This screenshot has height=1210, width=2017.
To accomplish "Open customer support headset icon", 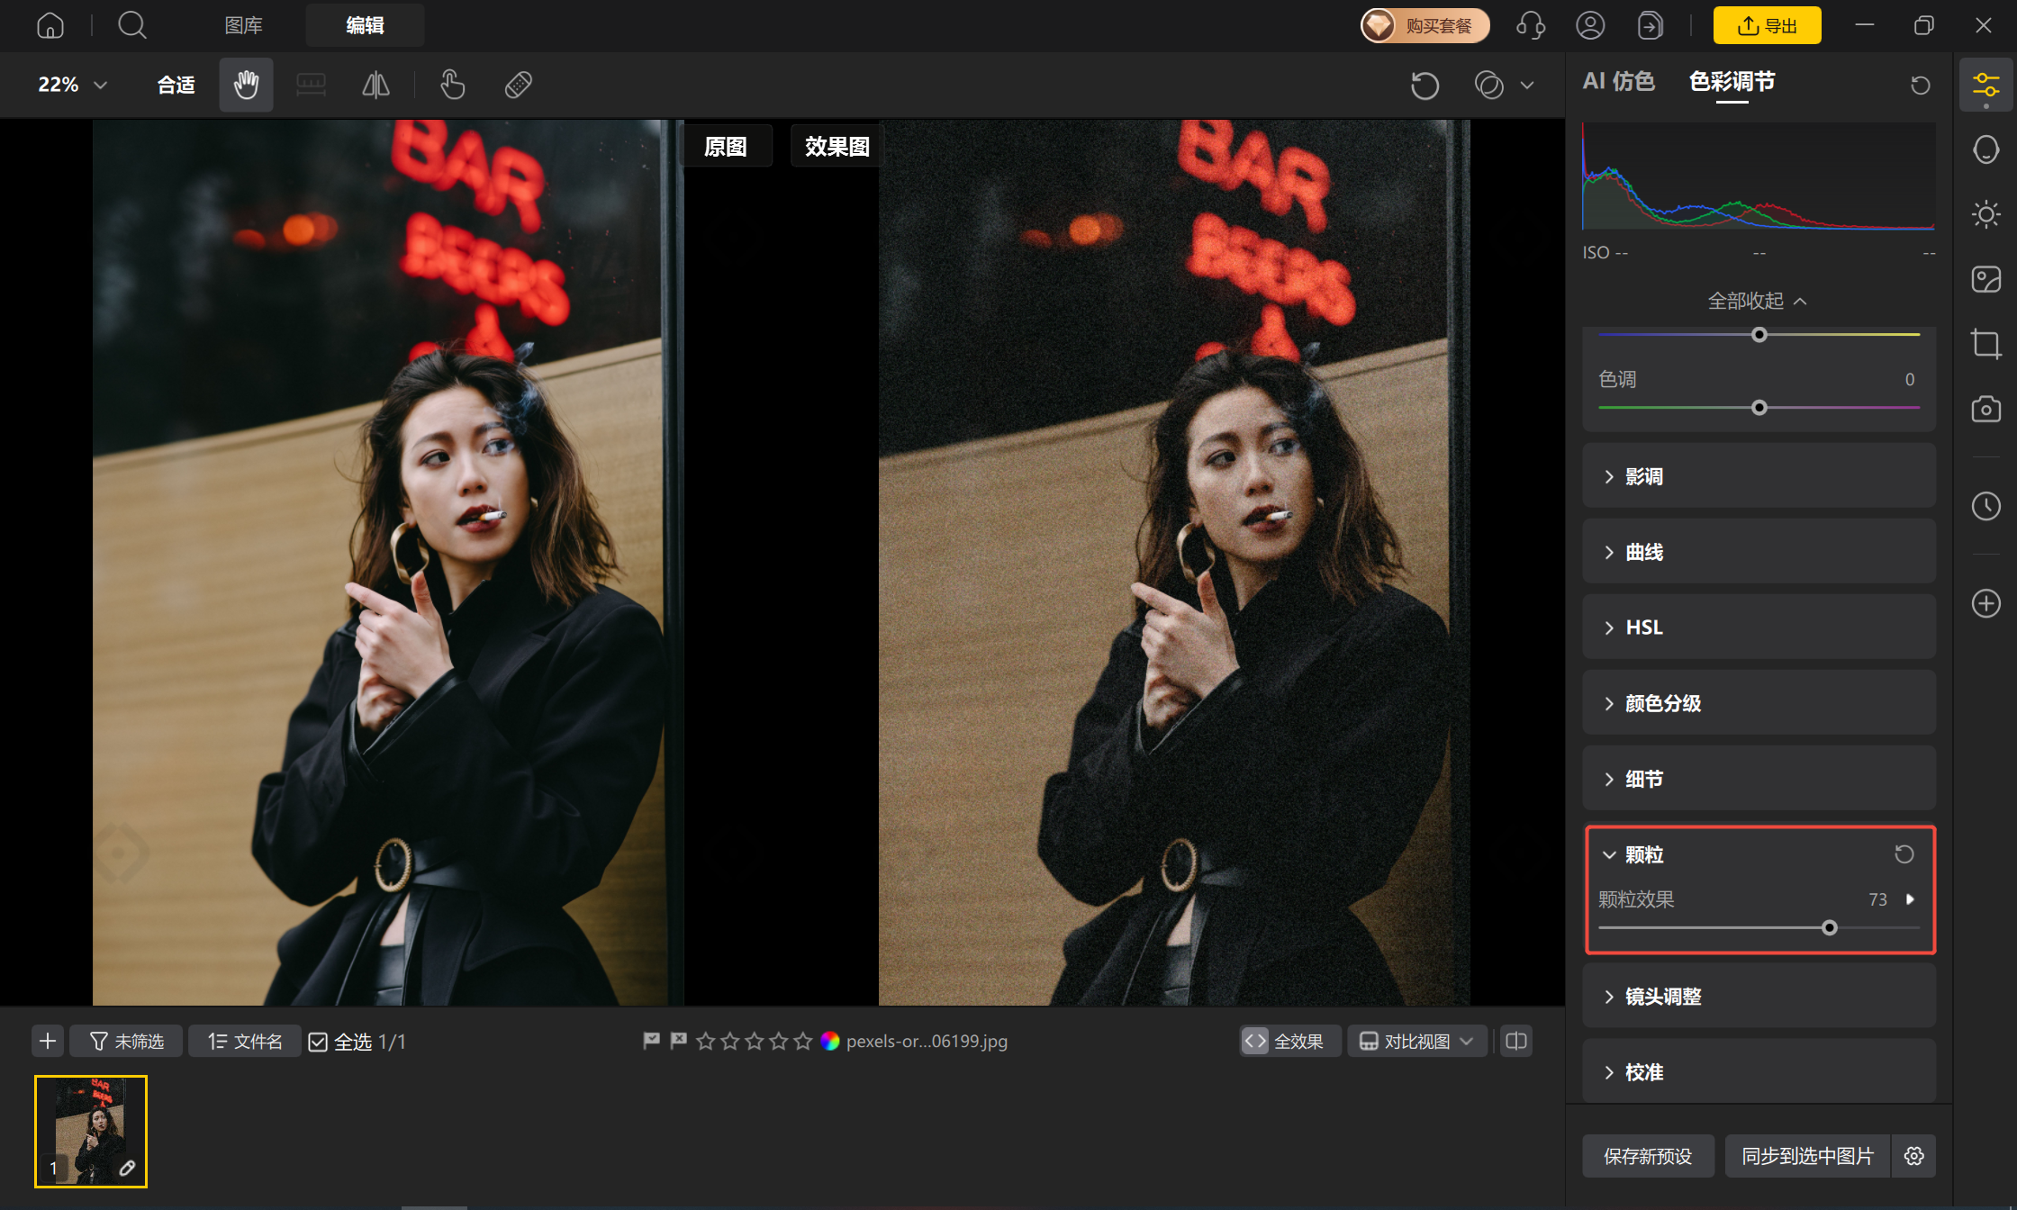I will coord(1531,25).
